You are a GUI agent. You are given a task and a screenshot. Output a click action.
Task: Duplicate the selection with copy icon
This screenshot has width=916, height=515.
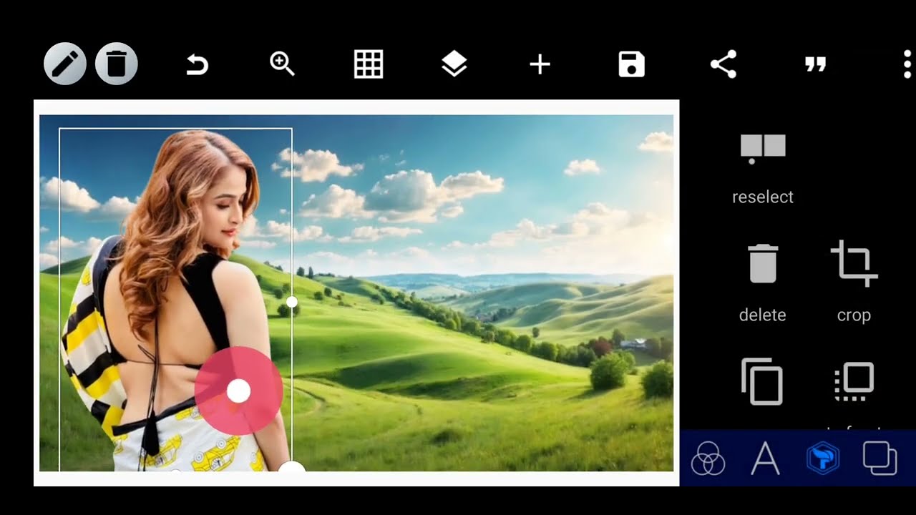[x=762, y=381]
